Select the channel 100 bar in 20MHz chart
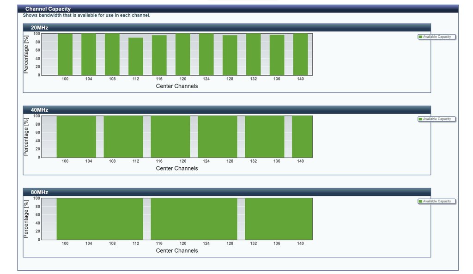The height and width of the screenshot is (274, 473). pos(65,55)
